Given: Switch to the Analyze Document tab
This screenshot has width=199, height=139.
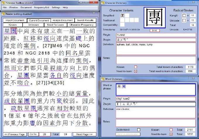Looking at the screenshot, I should [62, 20].
